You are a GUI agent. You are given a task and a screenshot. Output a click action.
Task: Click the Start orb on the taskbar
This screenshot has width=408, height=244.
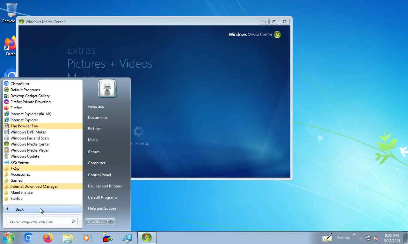[x=9, y=238]
